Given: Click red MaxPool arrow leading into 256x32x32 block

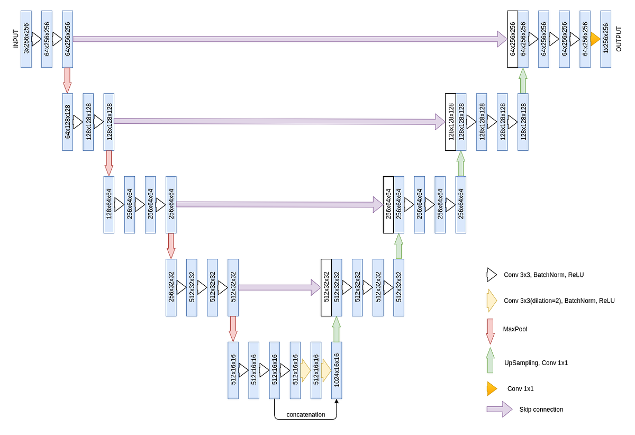Looking at the screenshot, I should pyautogui.click(x=171, y=246).
